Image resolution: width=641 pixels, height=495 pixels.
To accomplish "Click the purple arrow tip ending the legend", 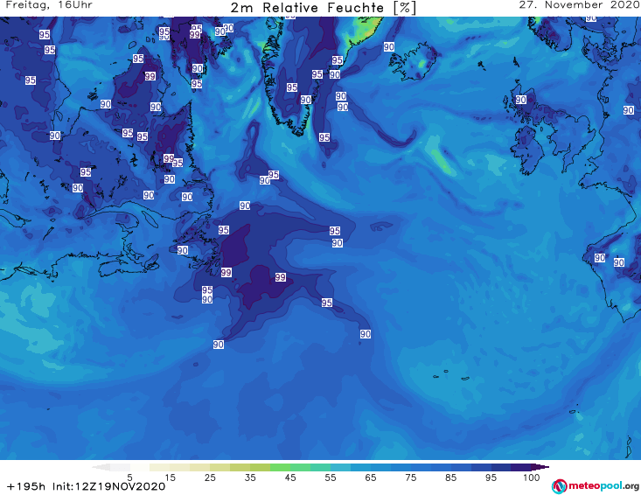I will coord(540,467).
